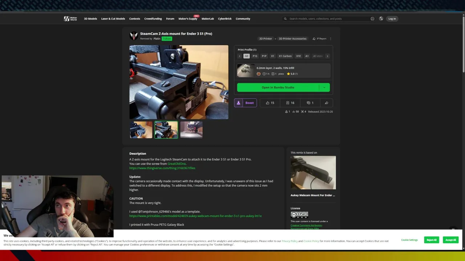The width and height of the screenshot is (465, 261).
Task: Open the 3D Printer category breadcrumb
Action: [266, 38]
